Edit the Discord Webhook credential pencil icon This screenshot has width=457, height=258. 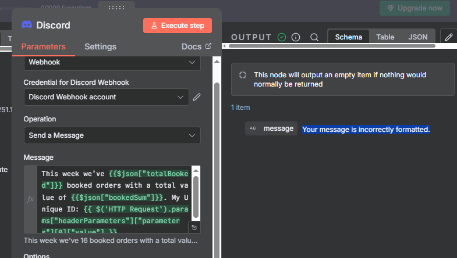click(197, 97)
